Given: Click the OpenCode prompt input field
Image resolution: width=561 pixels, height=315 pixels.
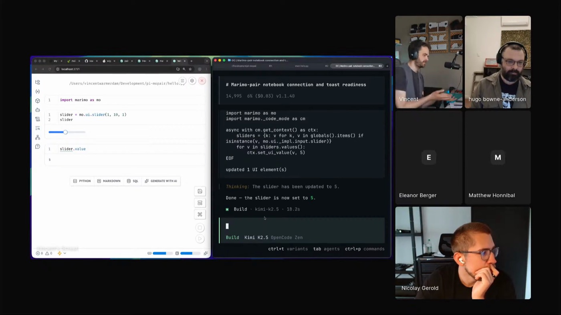Looking at the screenshot, I should (303, 226).
